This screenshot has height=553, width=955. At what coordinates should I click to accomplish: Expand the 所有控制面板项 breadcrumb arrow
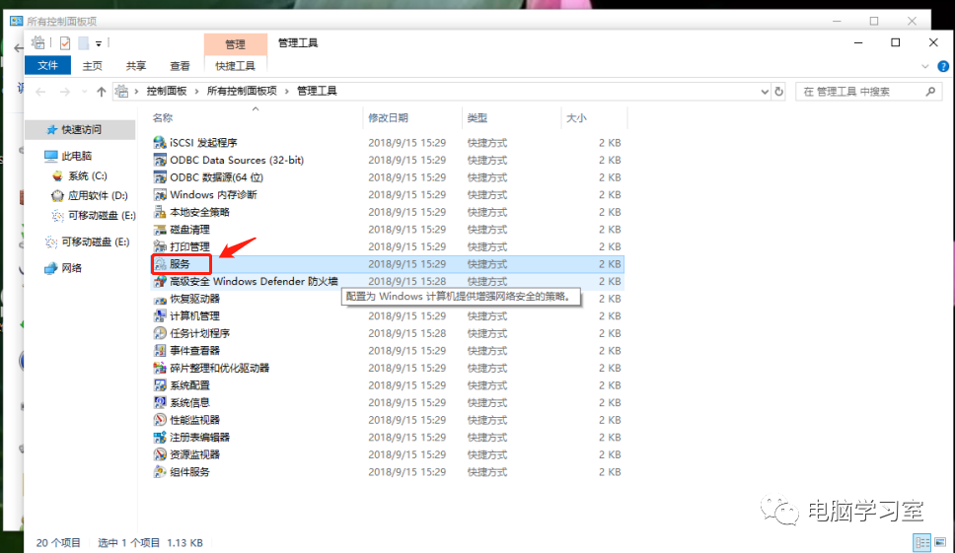(287, 92)
